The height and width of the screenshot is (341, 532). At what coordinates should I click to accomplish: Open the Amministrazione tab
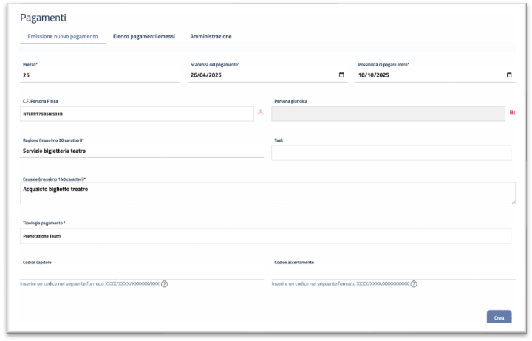coord(211,36)
